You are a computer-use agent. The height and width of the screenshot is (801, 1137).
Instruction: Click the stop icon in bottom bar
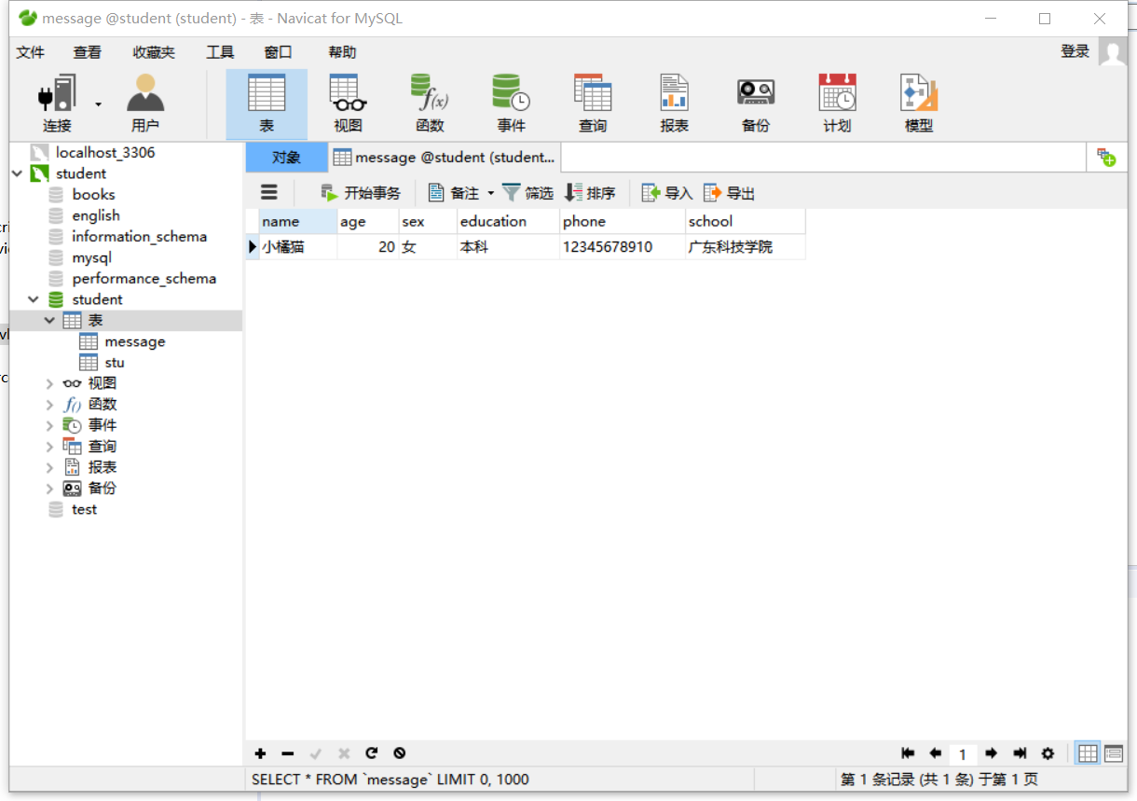coord(399,753)
